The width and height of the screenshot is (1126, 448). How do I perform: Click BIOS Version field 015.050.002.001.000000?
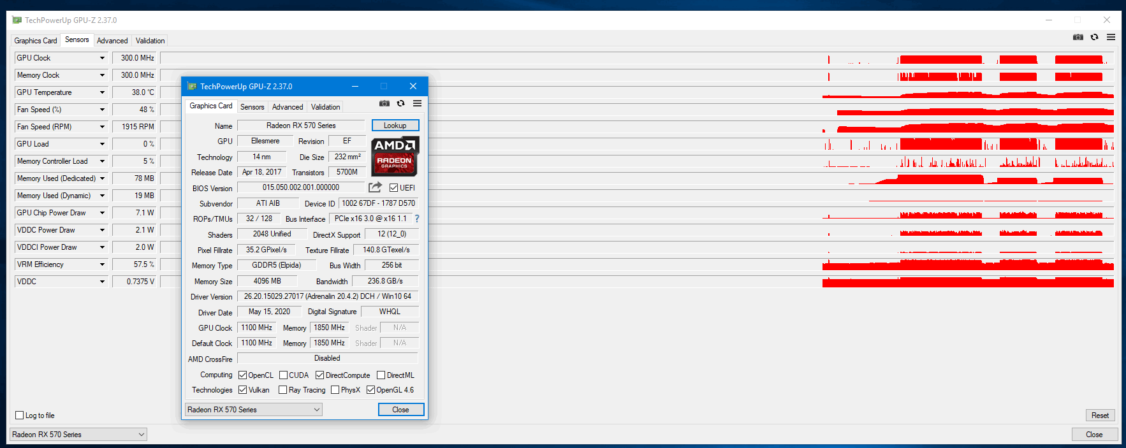point(301,187)
